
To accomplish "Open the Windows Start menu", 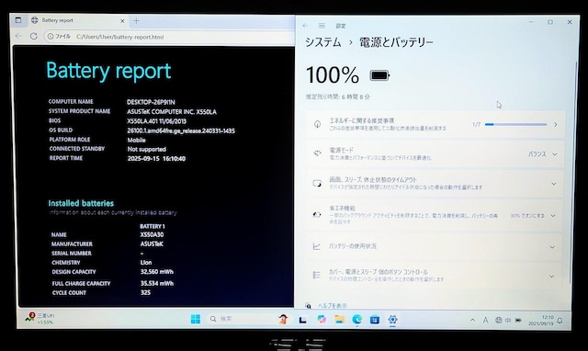I will [196, 319].
